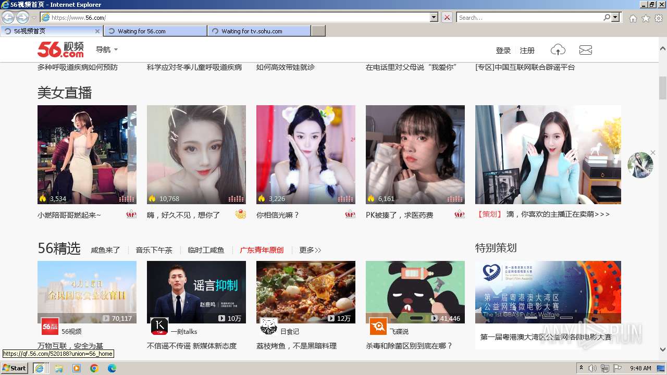Select 音乐下午茶 category
The image size is (667, 375).
click(x=154, y=250)
